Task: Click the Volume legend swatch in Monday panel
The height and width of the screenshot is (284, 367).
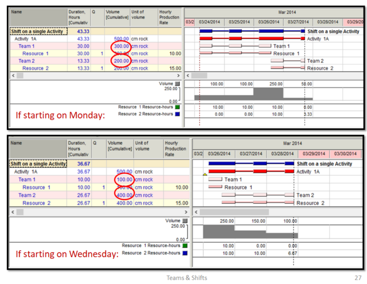Action: 177,84
